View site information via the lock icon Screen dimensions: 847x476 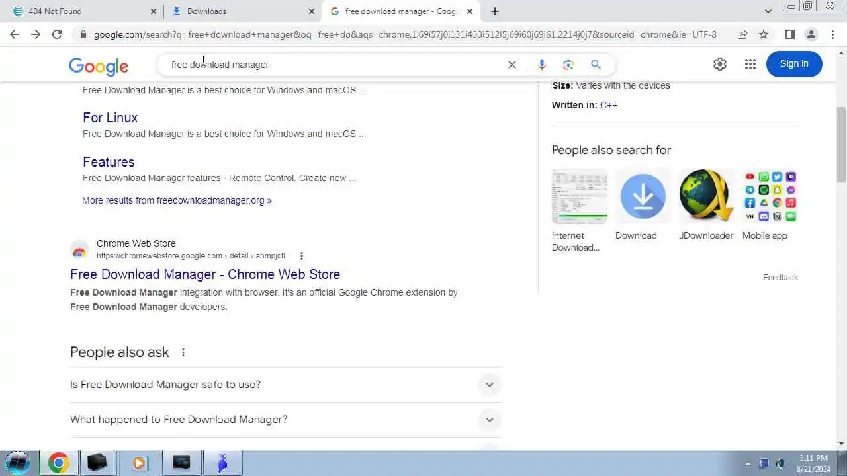[x=83, y=34]
